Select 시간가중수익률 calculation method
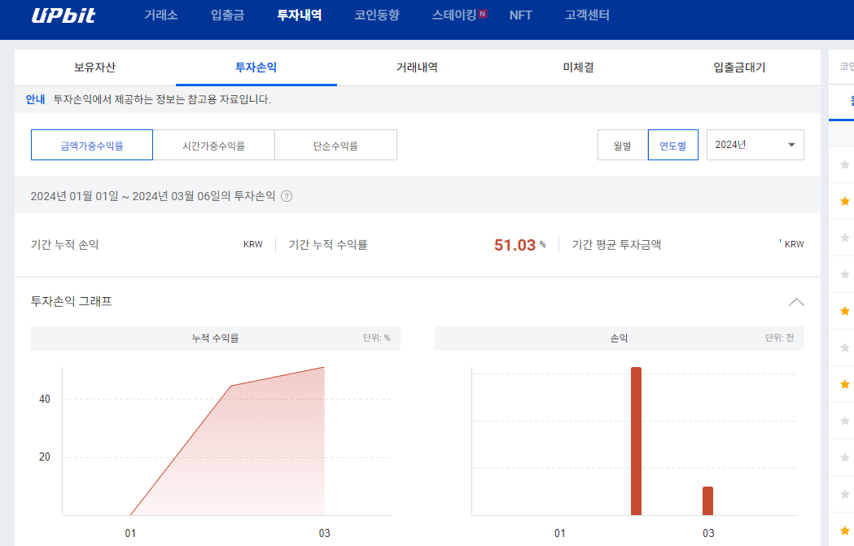 (213, 145)
